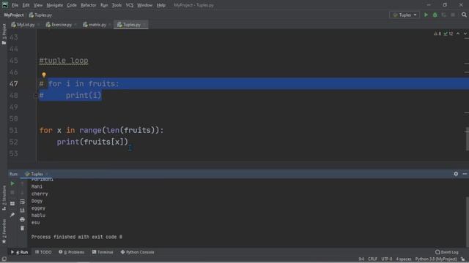Image resolution: width=469 pixels, height=263 pixels.
Task: Open the Terminal tool window button
Action: click(103, 252)
